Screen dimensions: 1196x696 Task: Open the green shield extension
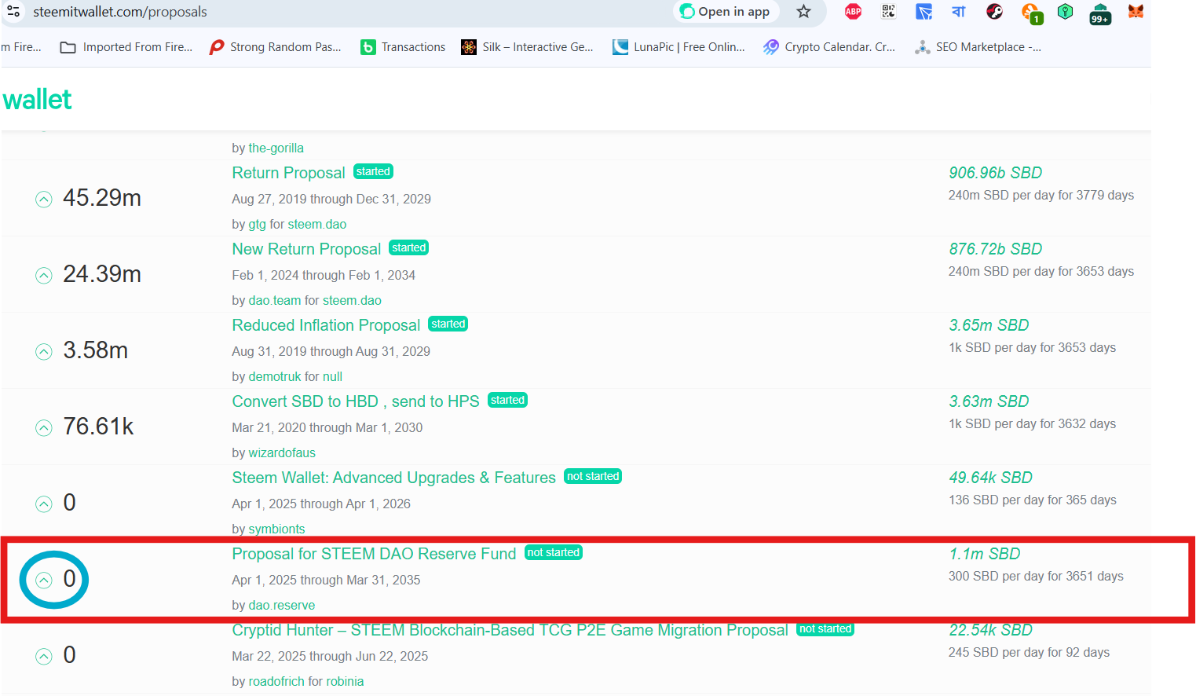[x=1065, y=12]
